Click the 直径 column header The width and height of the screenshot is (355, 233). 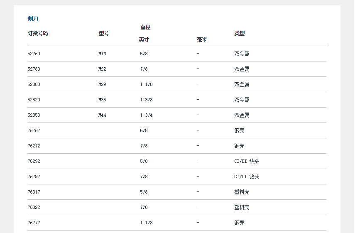[x=145, y=27]
